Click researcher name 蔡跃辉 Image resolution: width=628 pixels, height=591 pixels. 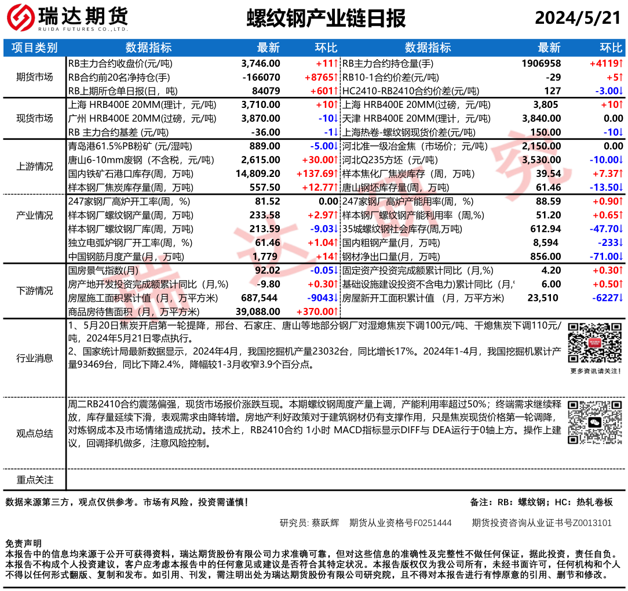(x=324, y=523)
